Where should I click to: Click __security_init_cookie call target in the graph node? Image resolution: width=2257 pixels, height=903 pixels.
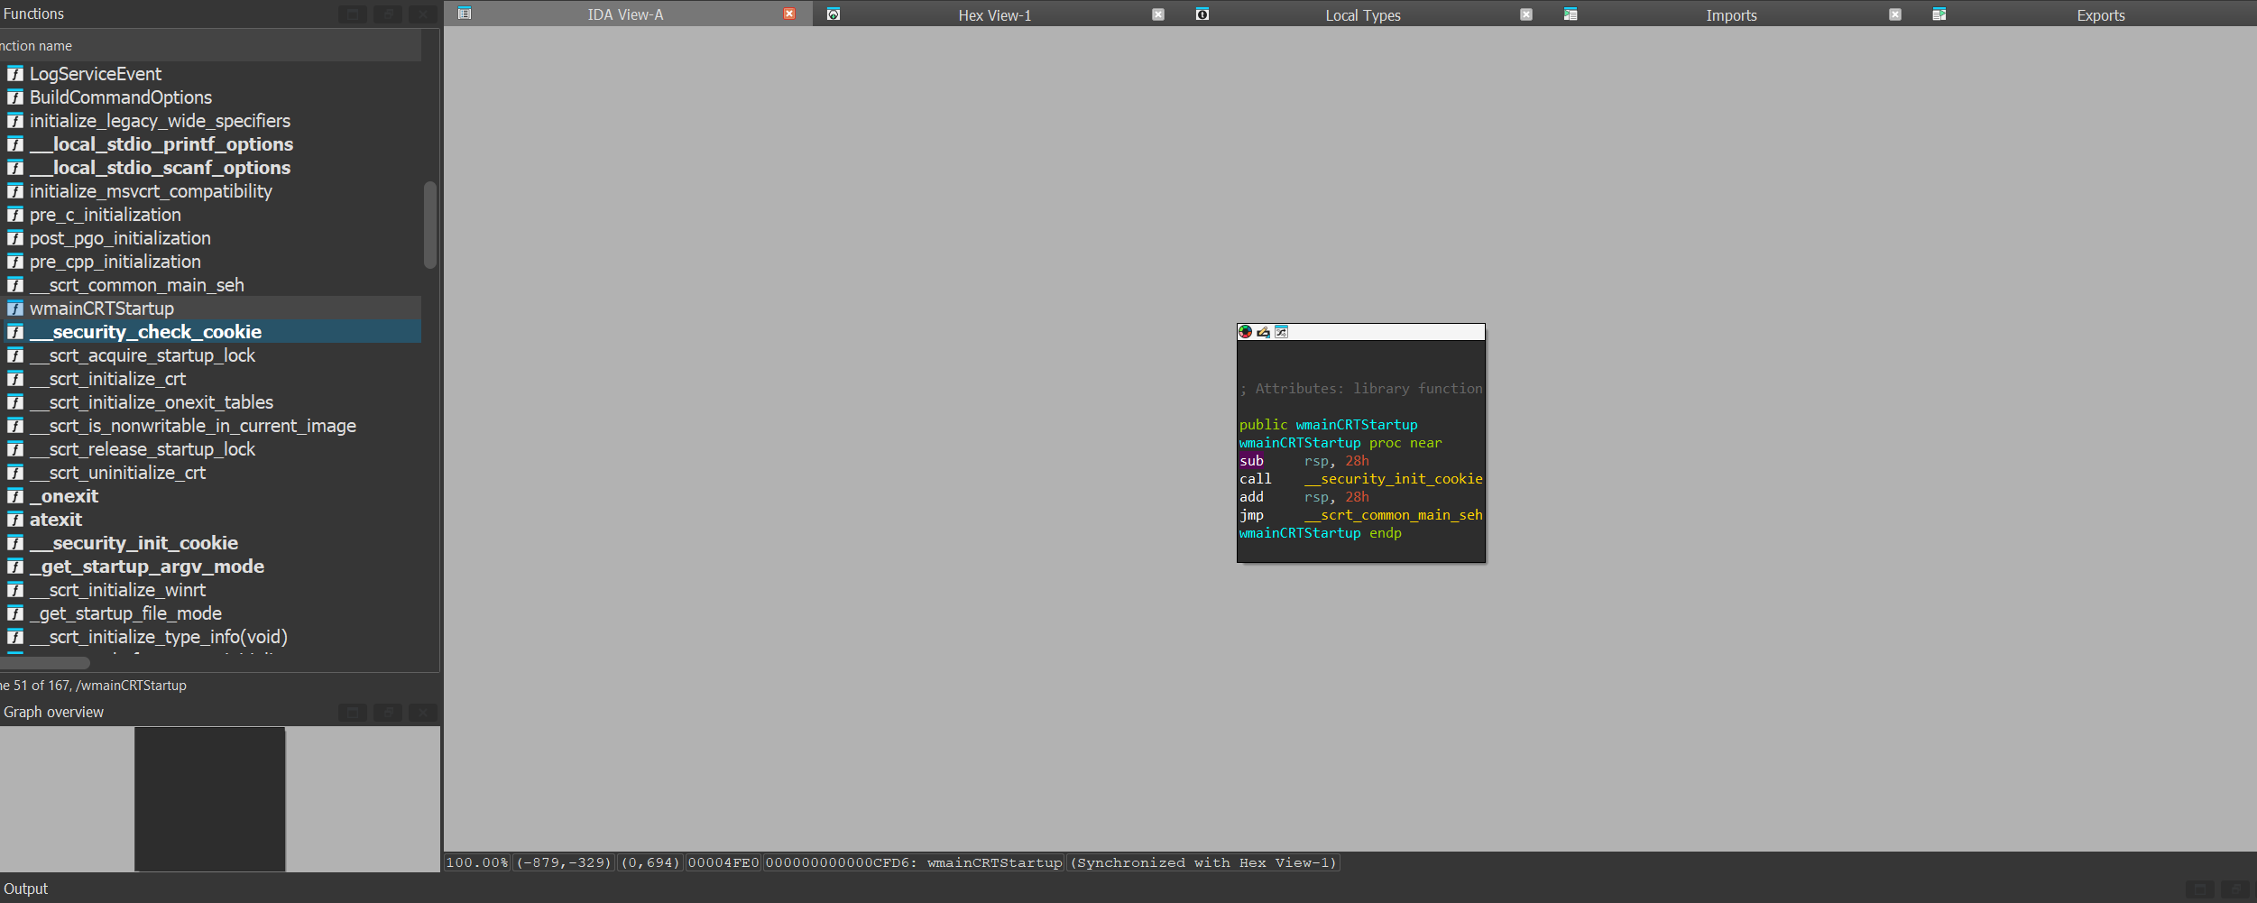pos(1393,479)
